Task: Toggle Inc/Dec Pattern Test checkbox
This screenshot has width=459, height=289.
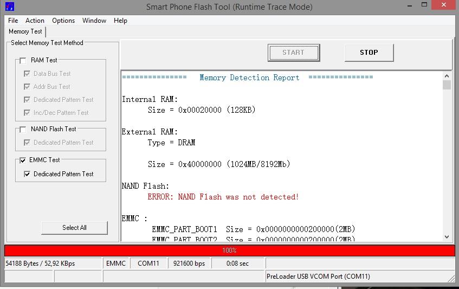Action: tap(27, 113)
